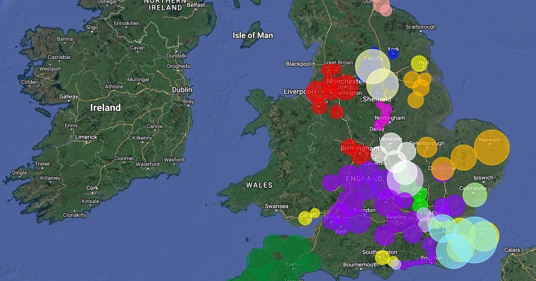
Task: Select the yellow circle over Cardiff
Action: (x=306, y=218)
